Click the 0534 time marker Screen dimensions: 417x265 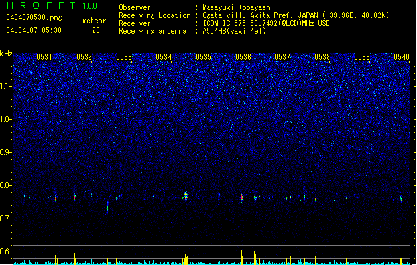tap(164, 57)
